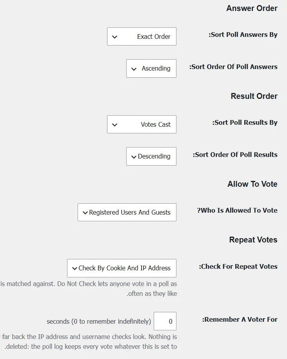Click the Remember A Voter For label
This screenshot has width=287, height=359.
point(240,319)
